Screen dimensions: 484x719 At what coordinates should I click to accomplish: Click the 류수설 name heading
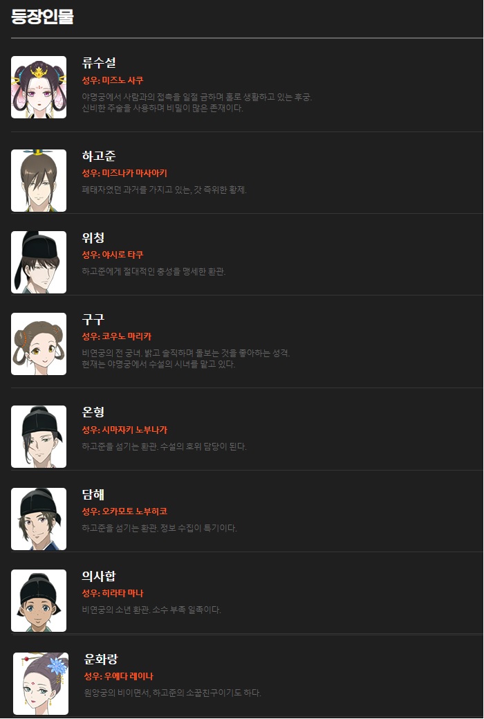coord(99,62)
